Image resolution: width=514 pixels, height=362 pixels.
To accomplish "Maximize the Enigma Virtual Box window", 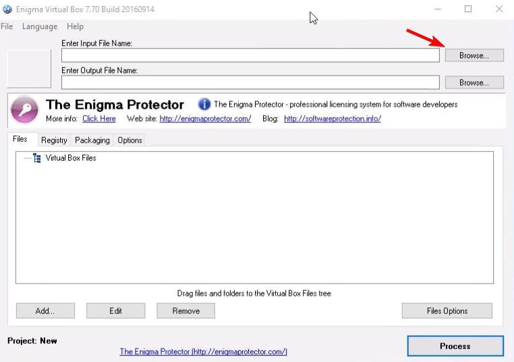I will (468, 9).
